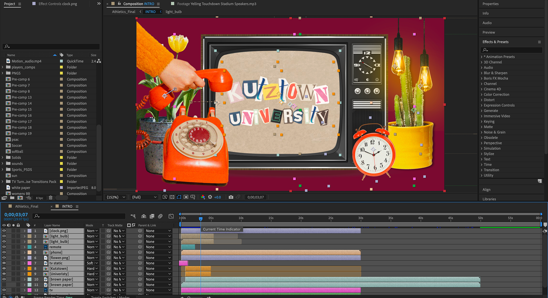This screenshot has height=298, width=548.
Task: Hide the clock.png layer
Action: coord(4,231)
